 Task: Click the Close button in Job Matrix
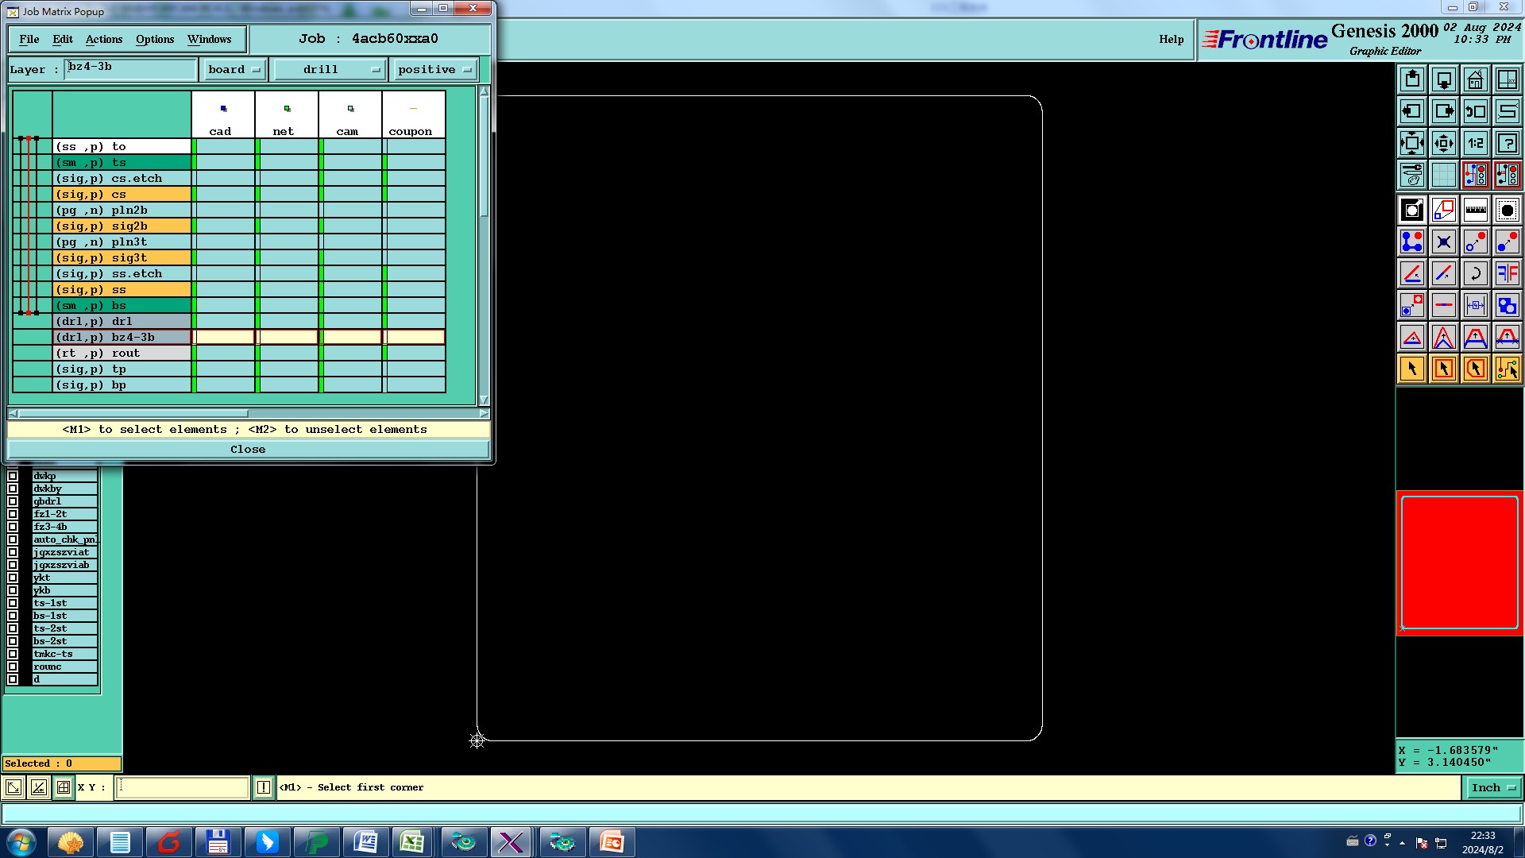[248, 449]
